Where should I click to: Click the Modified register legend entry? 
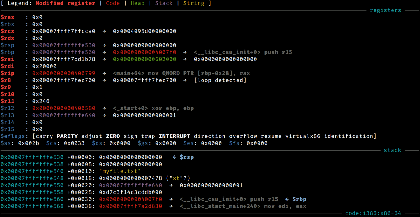65,3
